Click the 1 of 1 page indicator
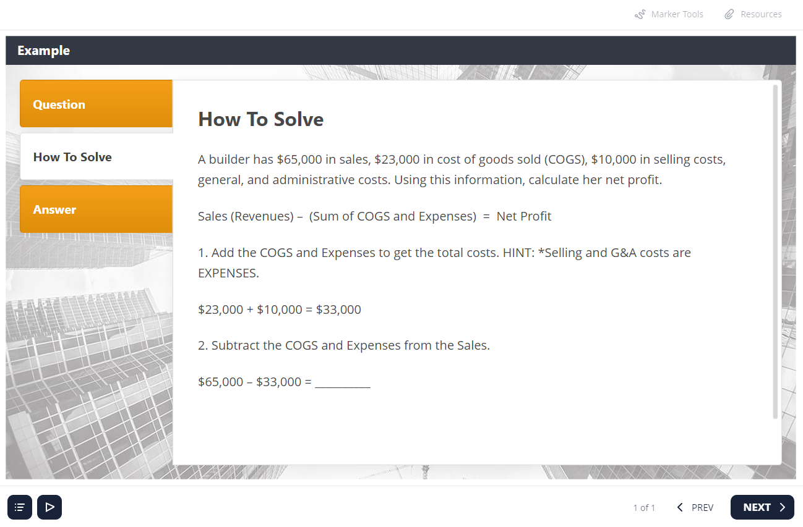 click(x=644, y=508)
